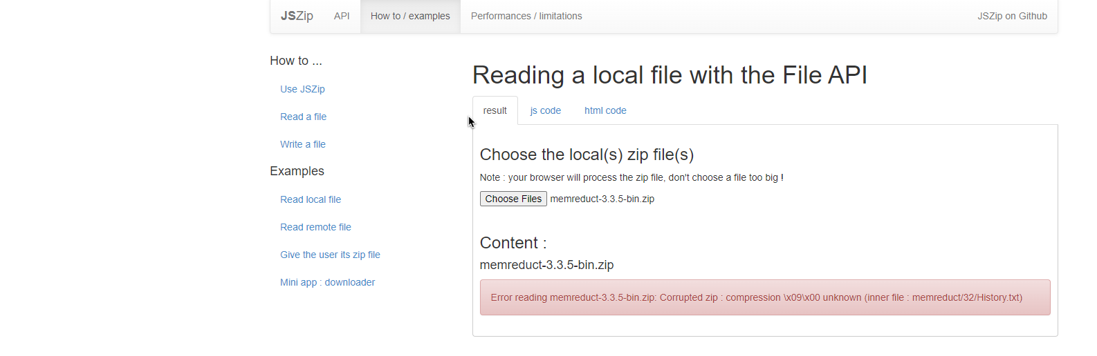
Task: Switch to the result tab
Action: pos(495,110)
